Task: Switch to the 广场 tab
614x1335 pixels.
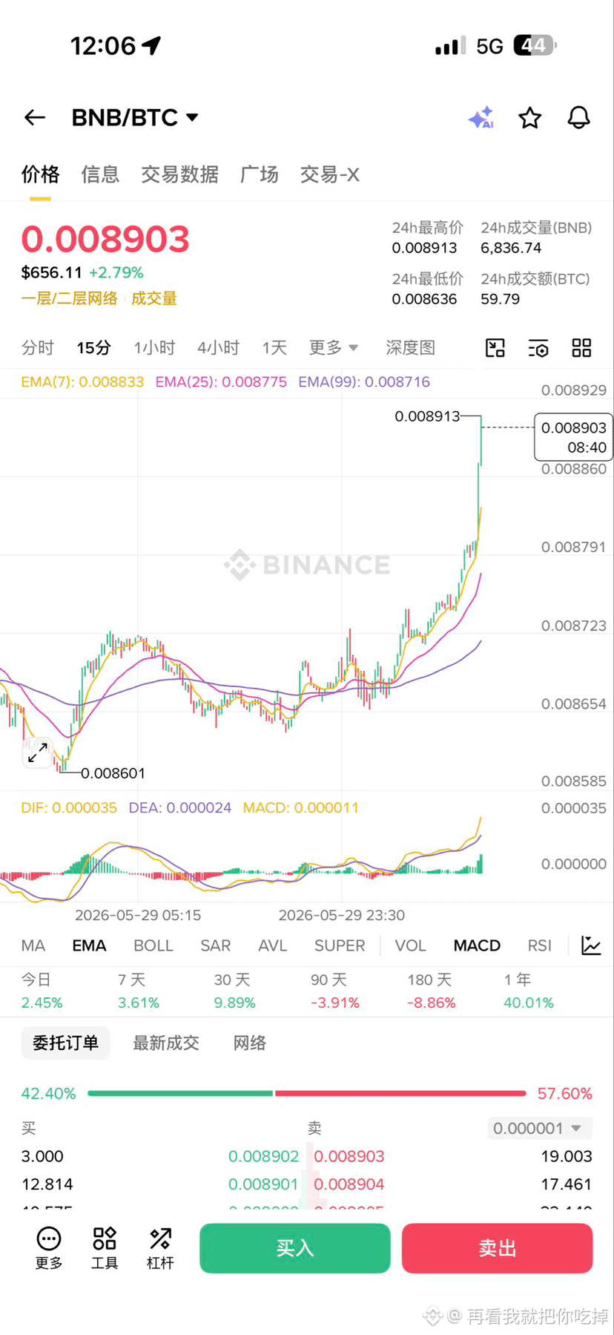Action: [259, 174]
